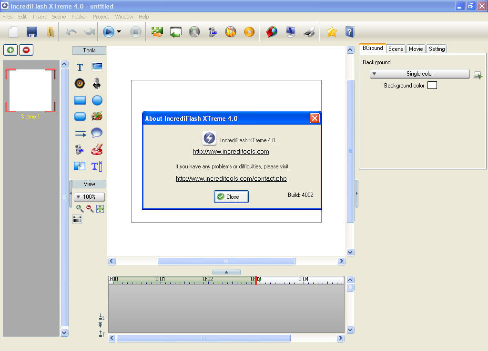Viewport: 488px width, 351px height.
Task: Select the Arrow line tool
Action: pos(81,134)
